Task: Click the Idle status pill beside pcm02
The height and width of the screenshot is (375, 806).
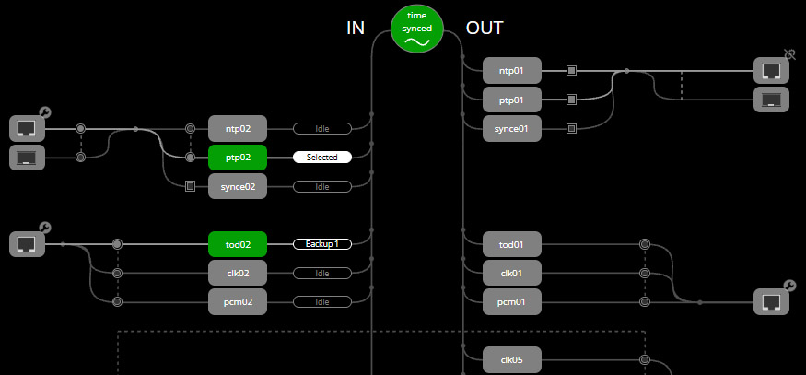Action: pyautogui.click(x=322, y=301)
